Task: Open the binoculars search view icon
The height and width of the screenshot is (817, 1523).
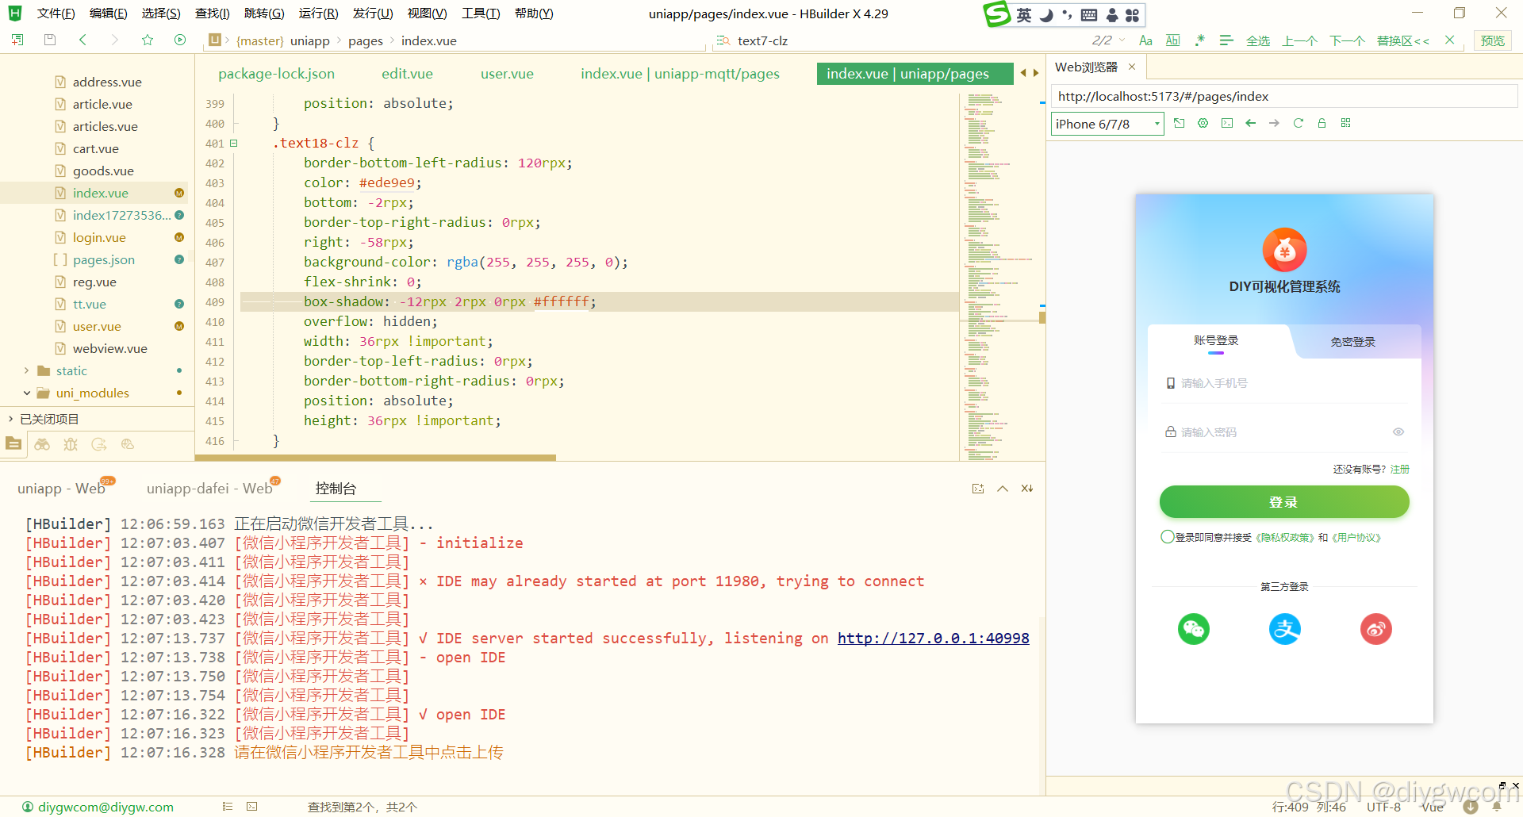Action: [x=42, y=444]
